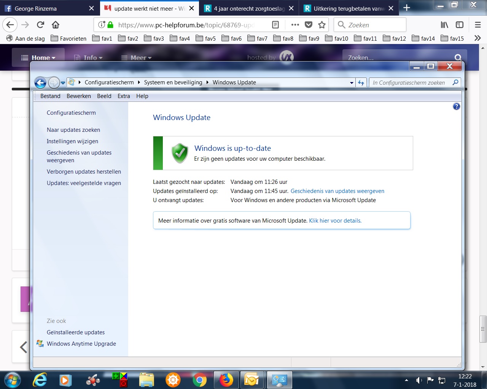Open Firefox home page icon
487x389 pixels.
coord(56,25)
